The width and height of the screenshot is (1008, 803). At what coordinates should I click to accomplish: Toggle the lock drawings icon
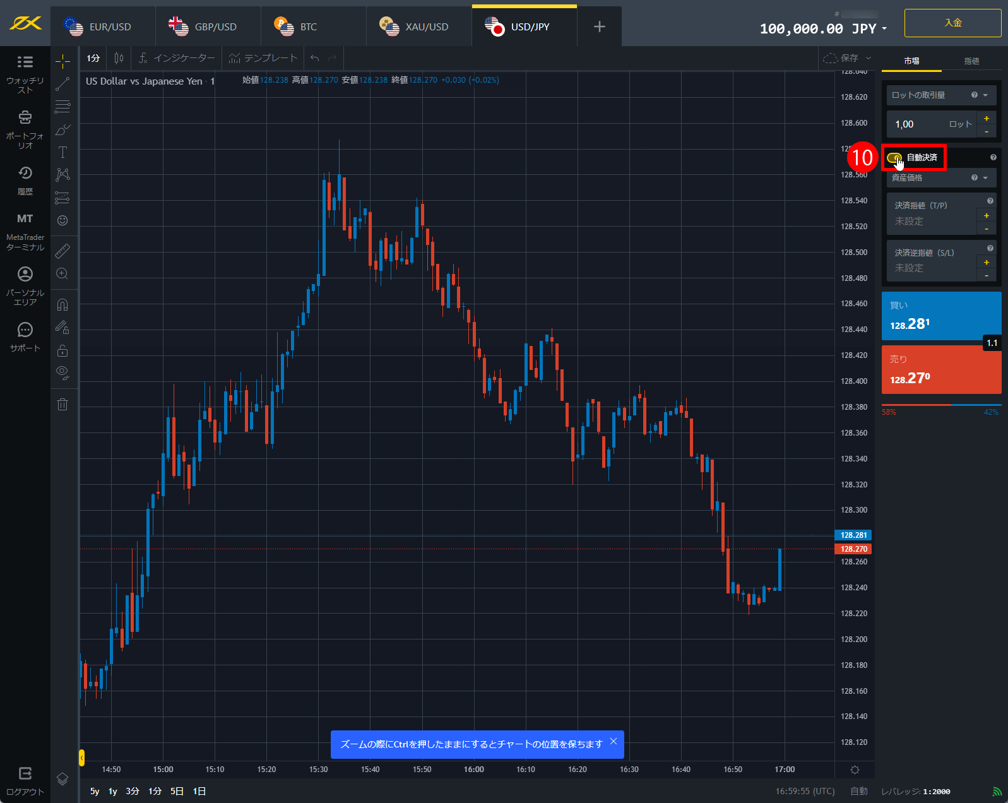pyautogui.click(x=62, y=350)
